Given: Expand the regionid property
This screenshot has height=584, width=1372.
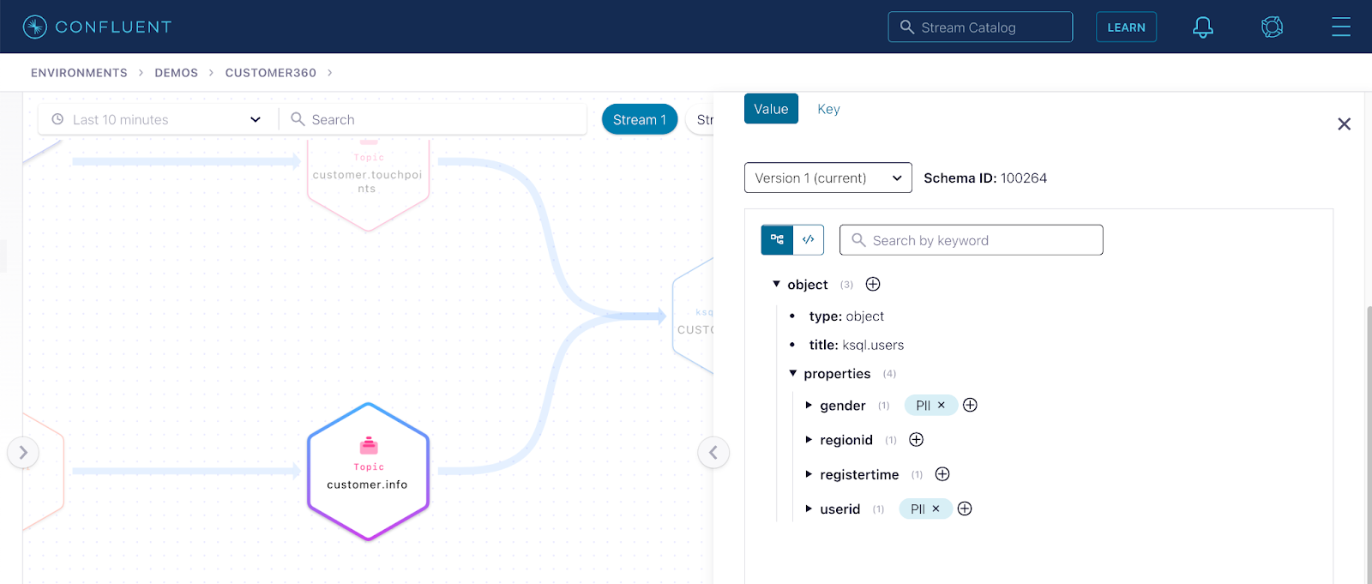Looking at the screenshot, I should pos(809,439).
